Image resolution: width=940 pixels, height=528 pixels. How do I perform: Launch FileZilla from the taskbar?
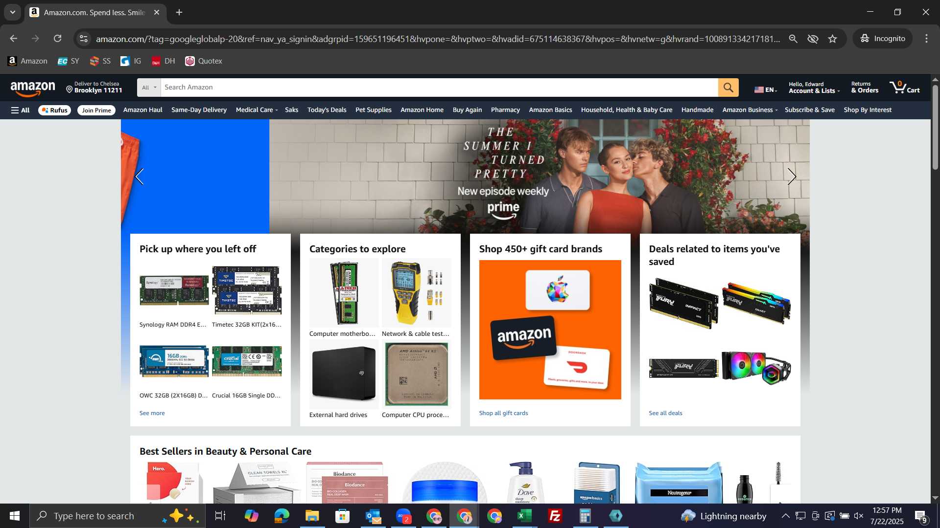click(x=555, y=516)
